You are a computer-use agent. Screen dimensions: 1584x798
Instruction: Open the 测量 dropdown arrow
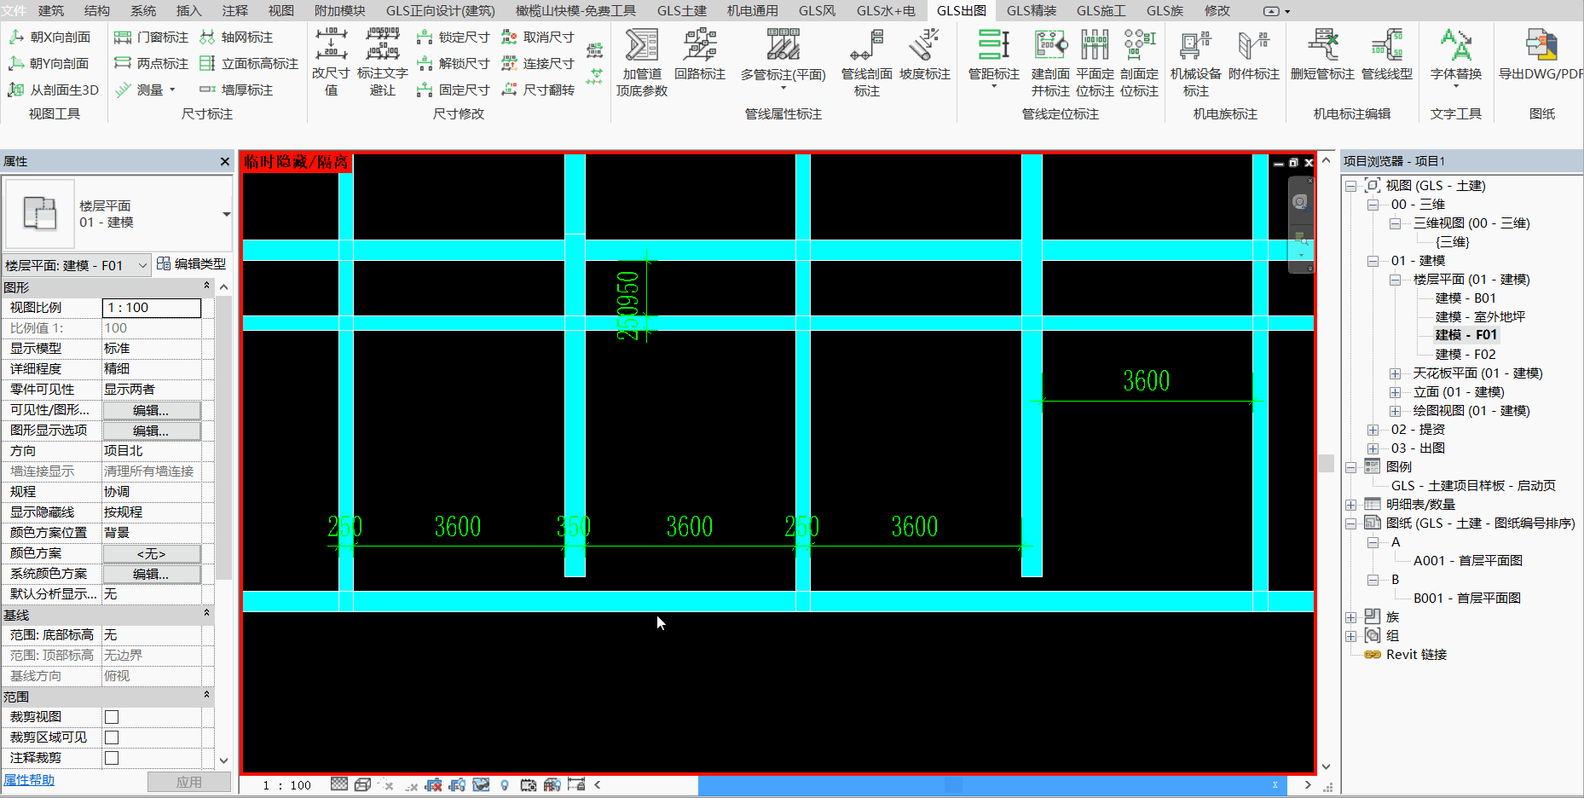172,90
